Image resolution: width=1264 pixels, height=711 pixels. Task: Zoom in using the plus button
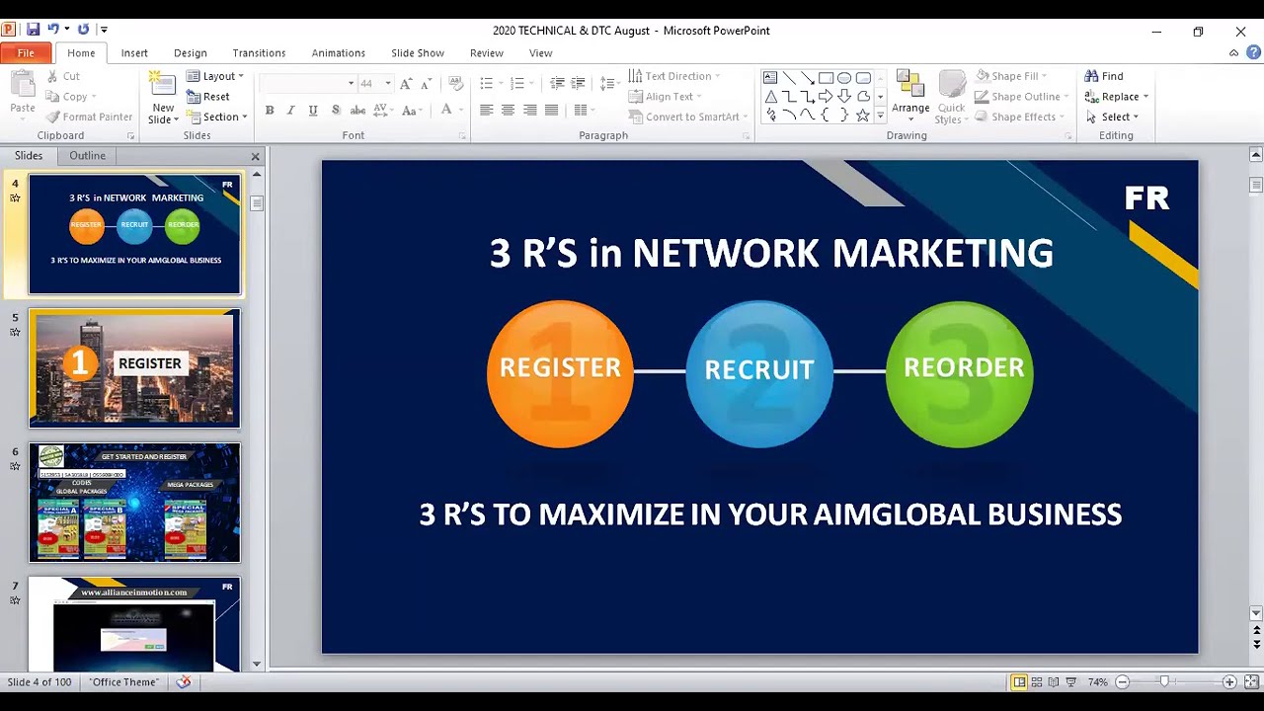click(1229, 682)
